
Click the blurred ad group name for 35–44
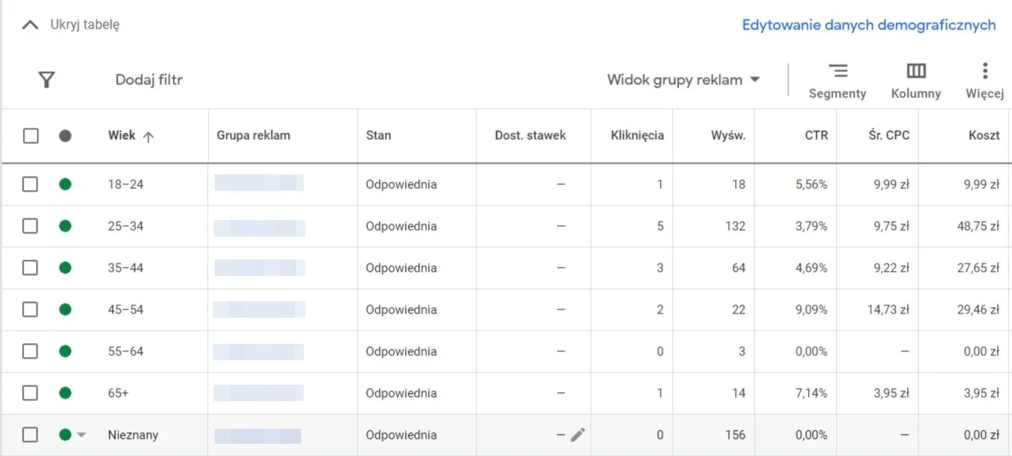click(260, 268)
